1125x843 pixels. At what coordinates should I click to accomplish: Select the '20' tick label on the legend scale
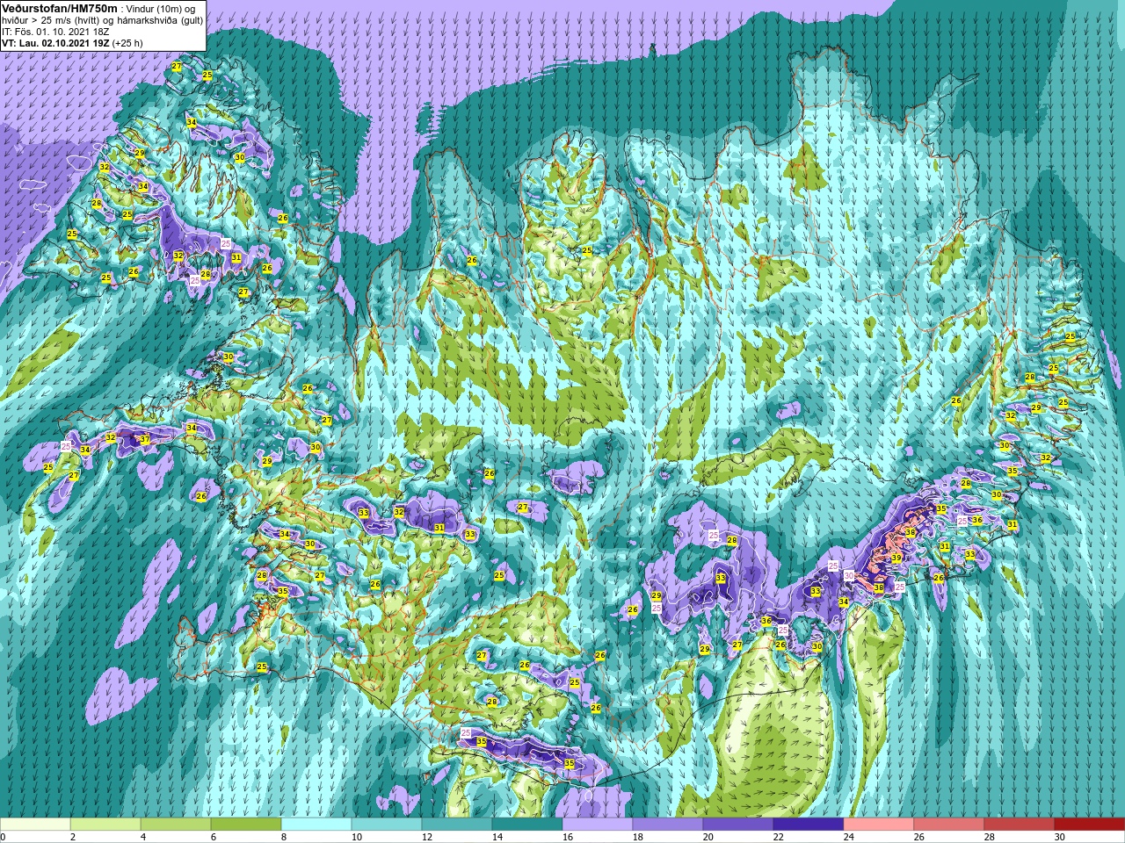pyautogui.click(x=708, y=837)
